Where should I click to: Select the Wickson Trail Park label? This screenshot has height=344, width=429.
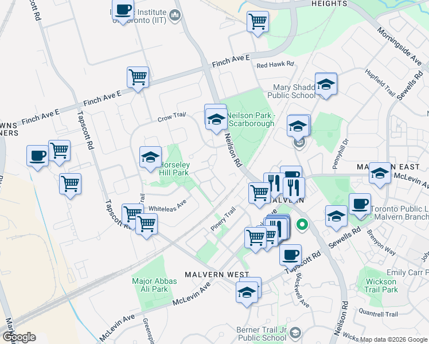point(381,286)
